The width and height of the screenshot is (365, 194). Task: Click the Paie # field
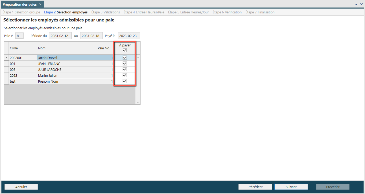coord(19,36)
